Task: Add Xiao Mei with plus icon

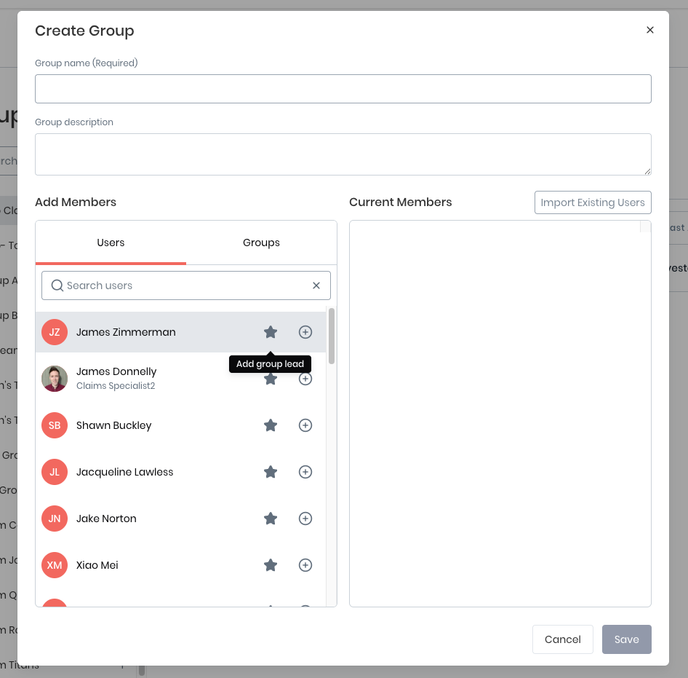Action: [x=305, y=565]
